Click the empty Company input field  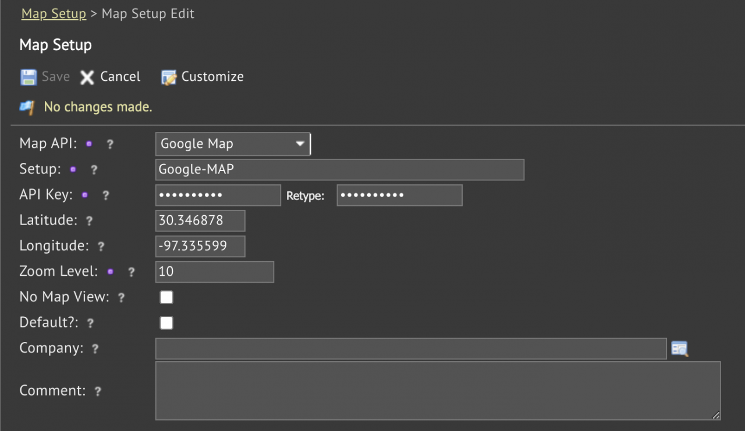(x=411, y=348)
